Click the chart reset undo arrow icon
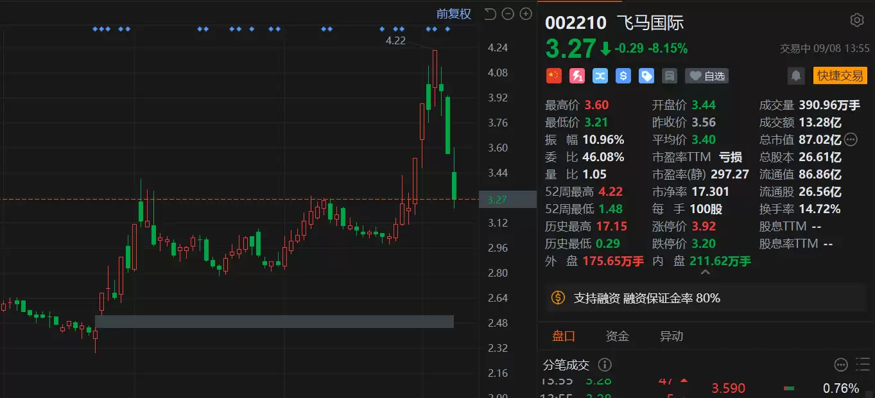This screenshot has width=875, height=398. point(490,13)
